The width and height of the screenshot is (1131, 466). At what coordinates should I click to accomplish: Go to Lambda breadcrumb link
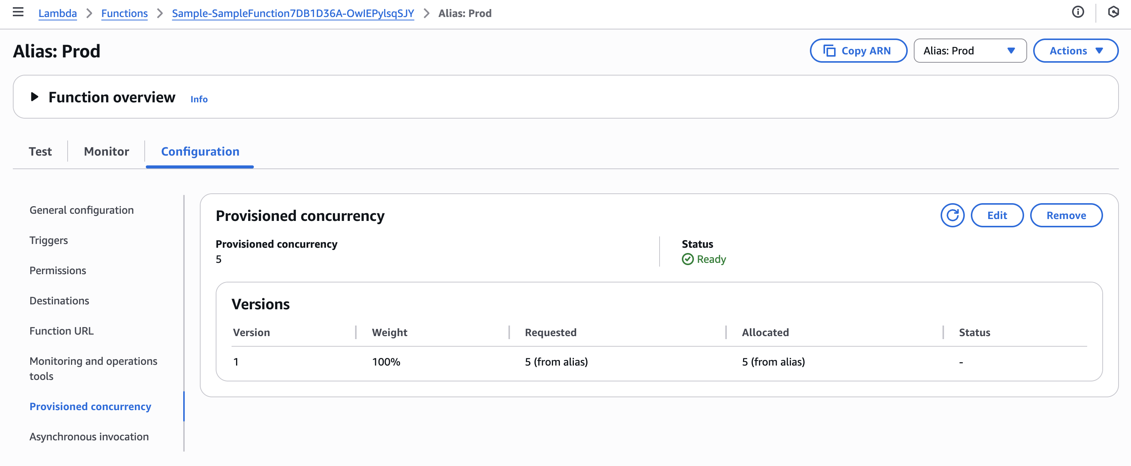click(x=57, y=13)
